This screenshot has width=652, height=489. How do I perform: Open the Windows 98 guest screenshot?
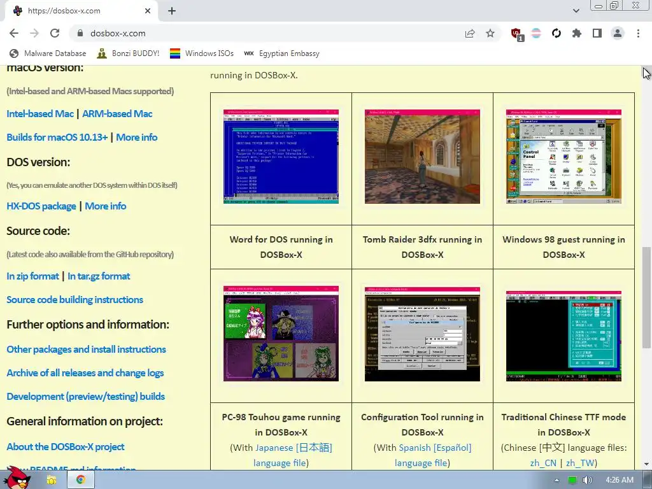click(564, 157)
